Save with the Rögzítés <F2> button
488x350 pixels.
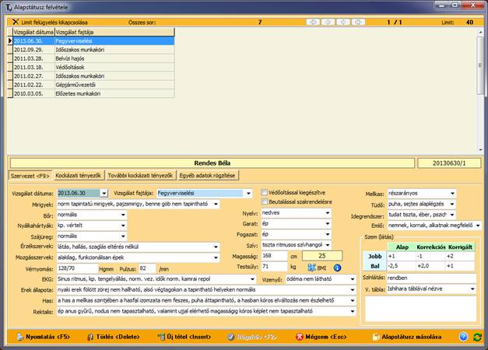click(x=251, y=337)
